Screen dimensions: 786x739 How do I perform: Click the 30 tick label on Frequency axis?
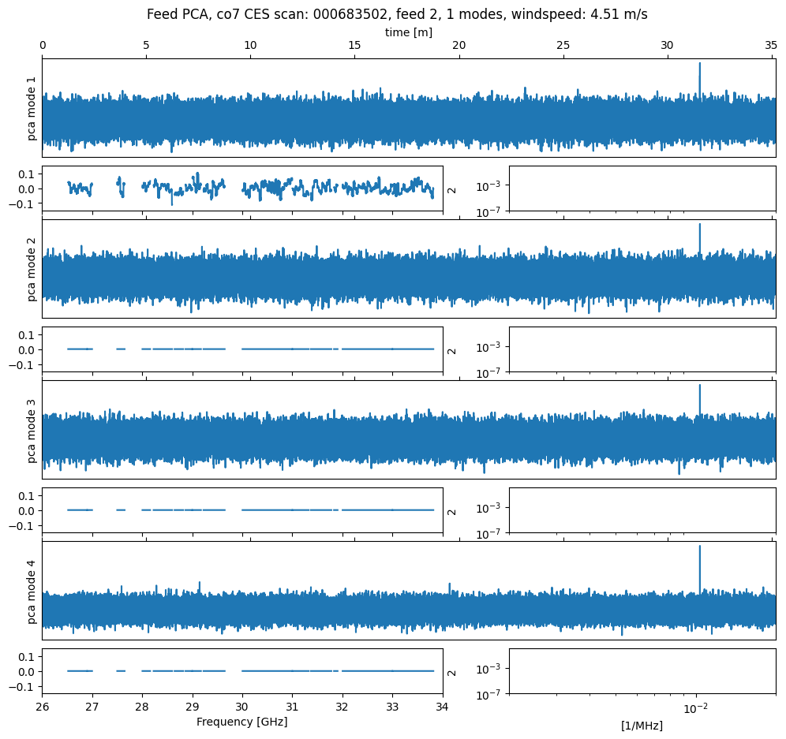pos(242,707)
